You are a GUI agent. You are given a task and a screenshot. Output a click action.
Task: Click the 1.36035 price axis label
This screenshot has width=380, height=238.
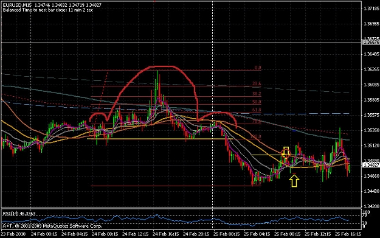tap(371, 85)
